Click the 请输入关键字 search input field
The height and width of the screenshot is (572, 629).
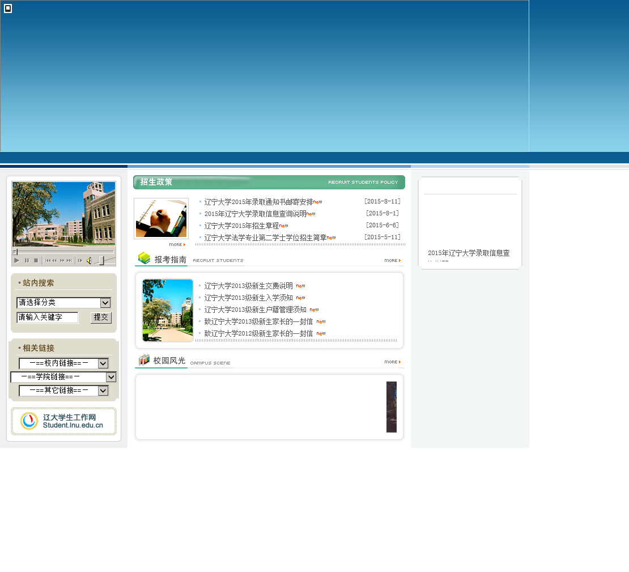tap(48, 317)
